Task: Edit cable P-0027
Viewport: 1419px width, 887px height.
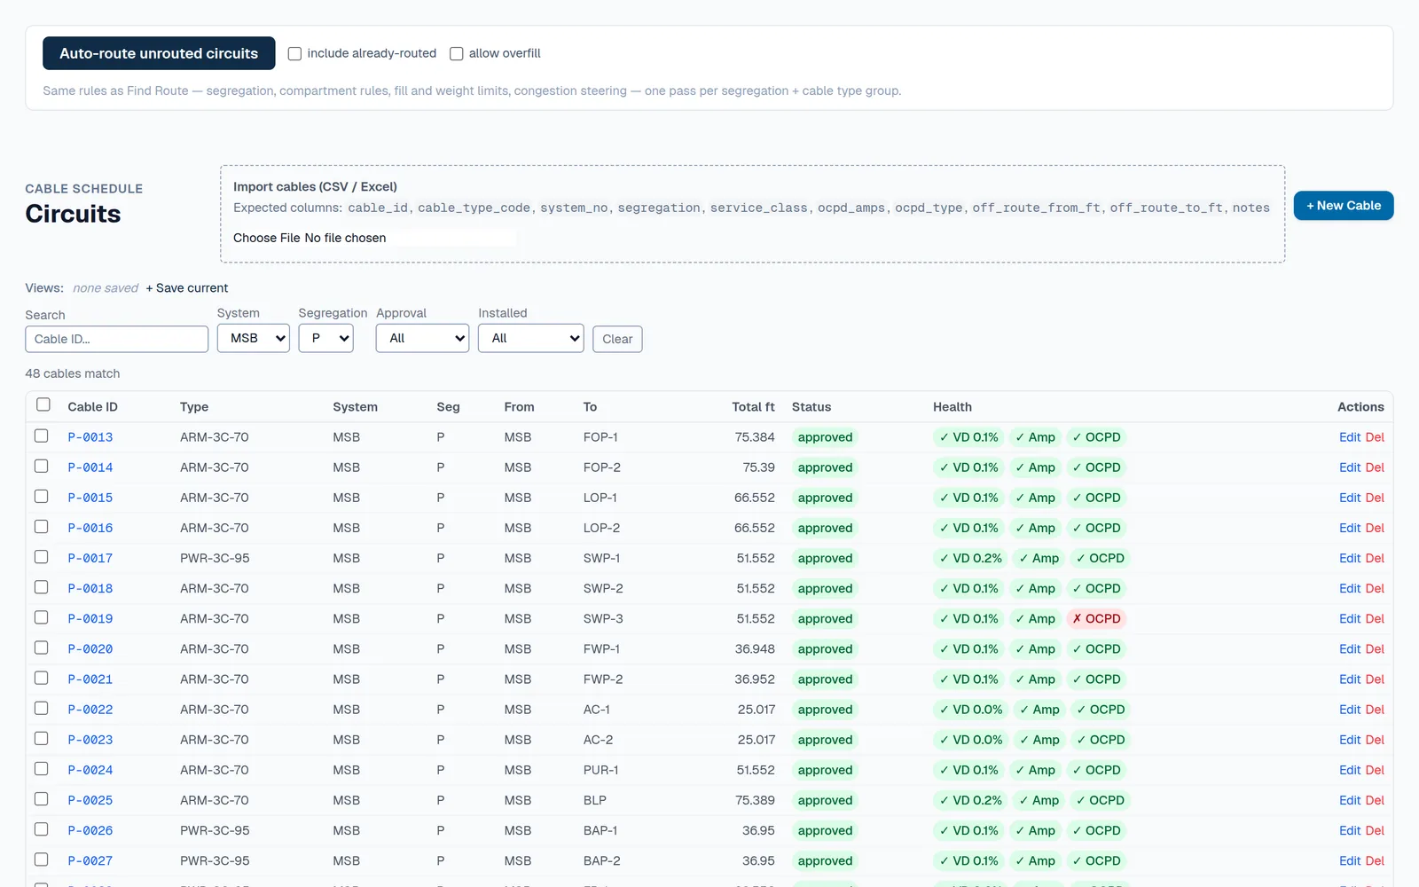Action: [1350, 861]
